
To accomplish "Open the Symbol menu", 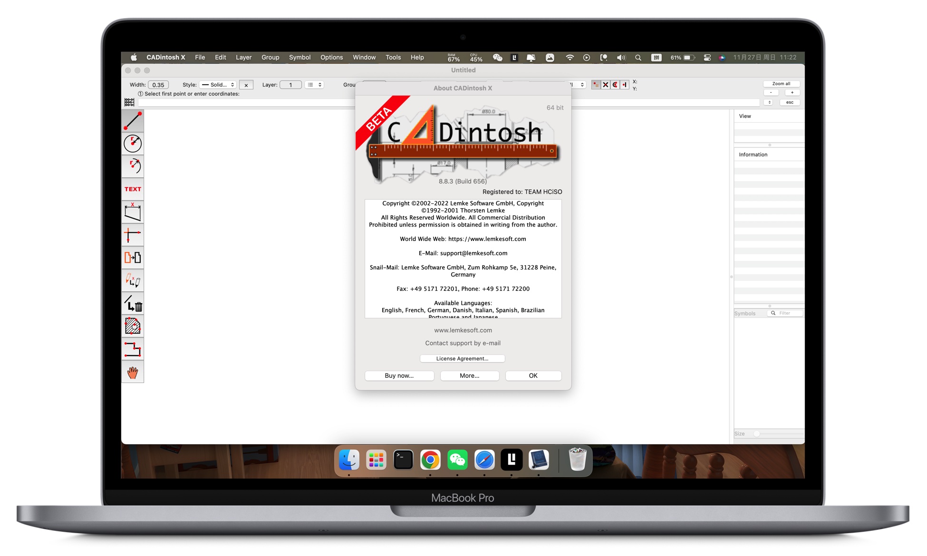I will (300, 58).
